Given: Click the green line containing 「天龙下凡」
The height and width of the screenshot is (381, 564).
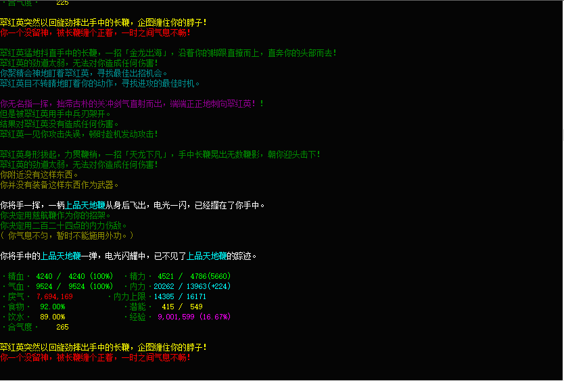Looking at the screenshot, I should point(160,154).
